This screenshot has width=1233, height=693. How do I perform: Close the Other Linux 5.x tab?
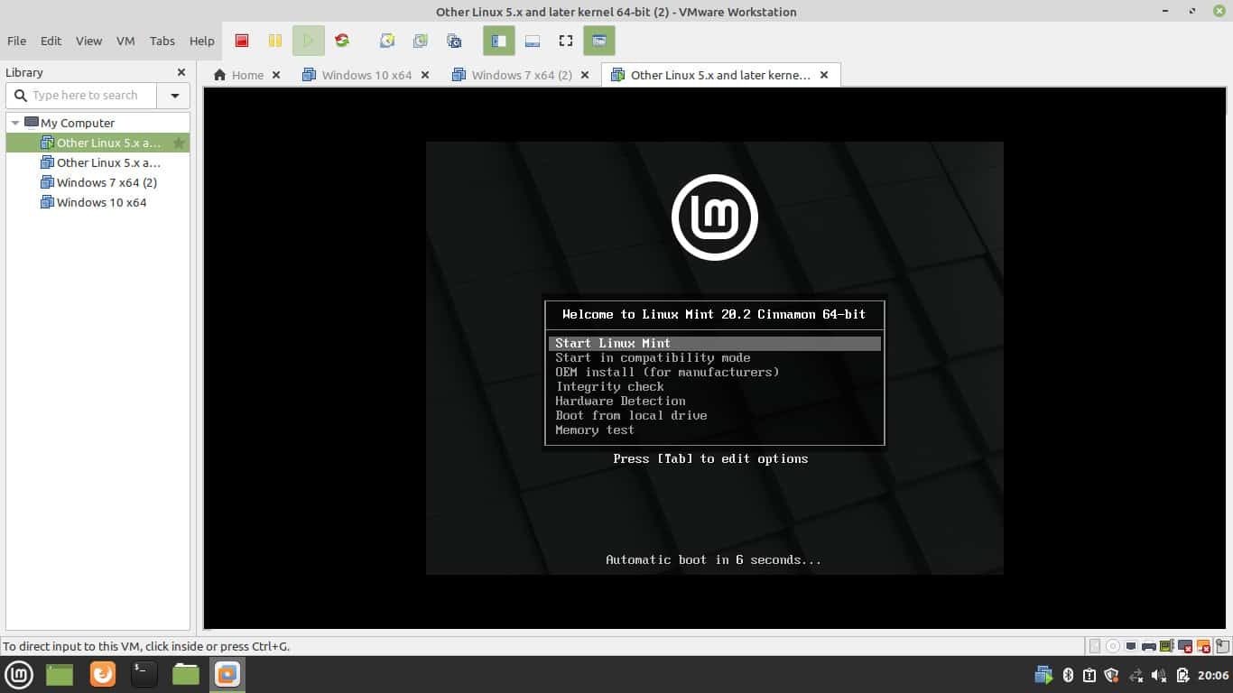point(824,75)
